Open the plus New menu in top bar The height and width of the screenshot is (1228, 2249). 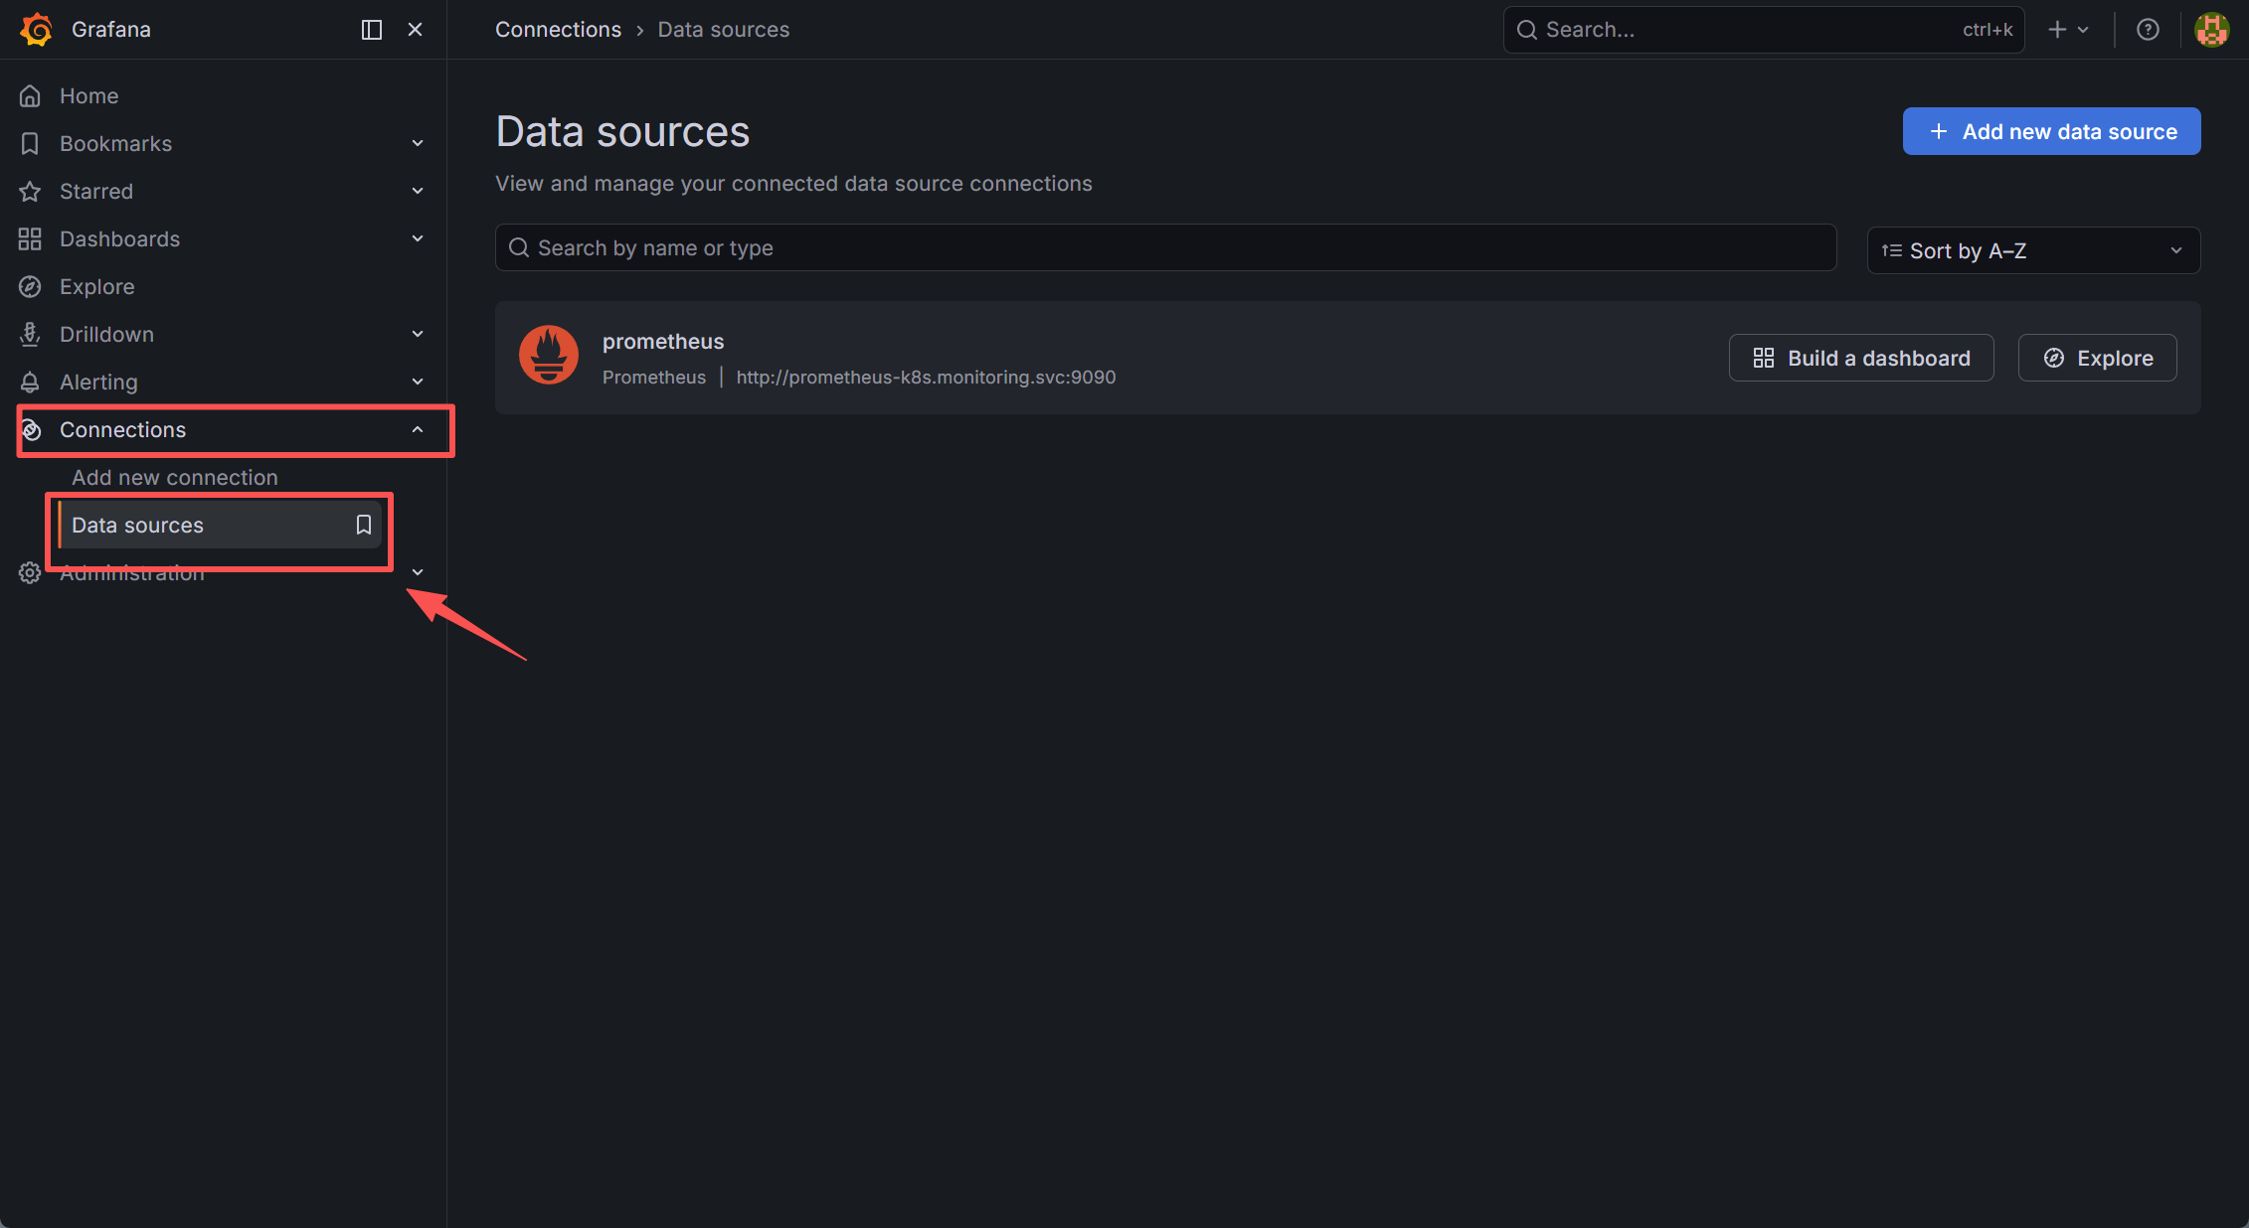pyautogui.click(x=2068, y=30)
